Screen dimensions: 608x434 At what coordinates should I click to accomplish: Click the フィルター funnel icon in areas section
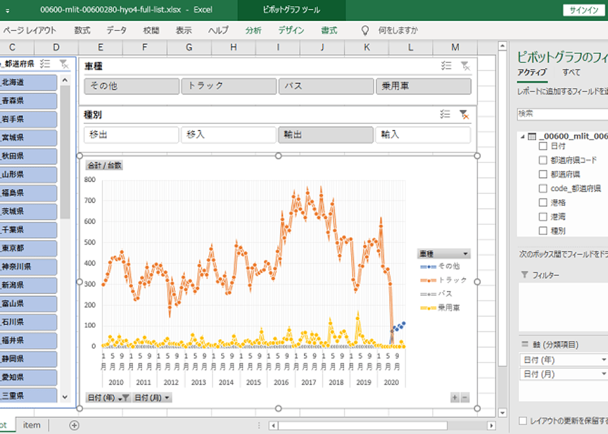524,274
